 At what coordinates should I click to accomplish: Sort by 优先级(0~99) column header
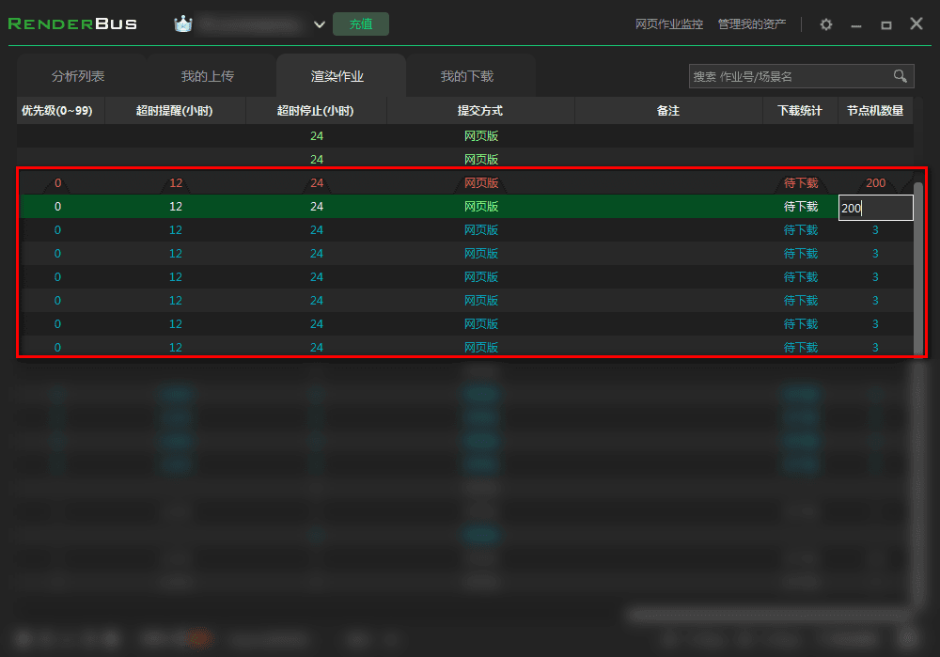click(57, 111)
